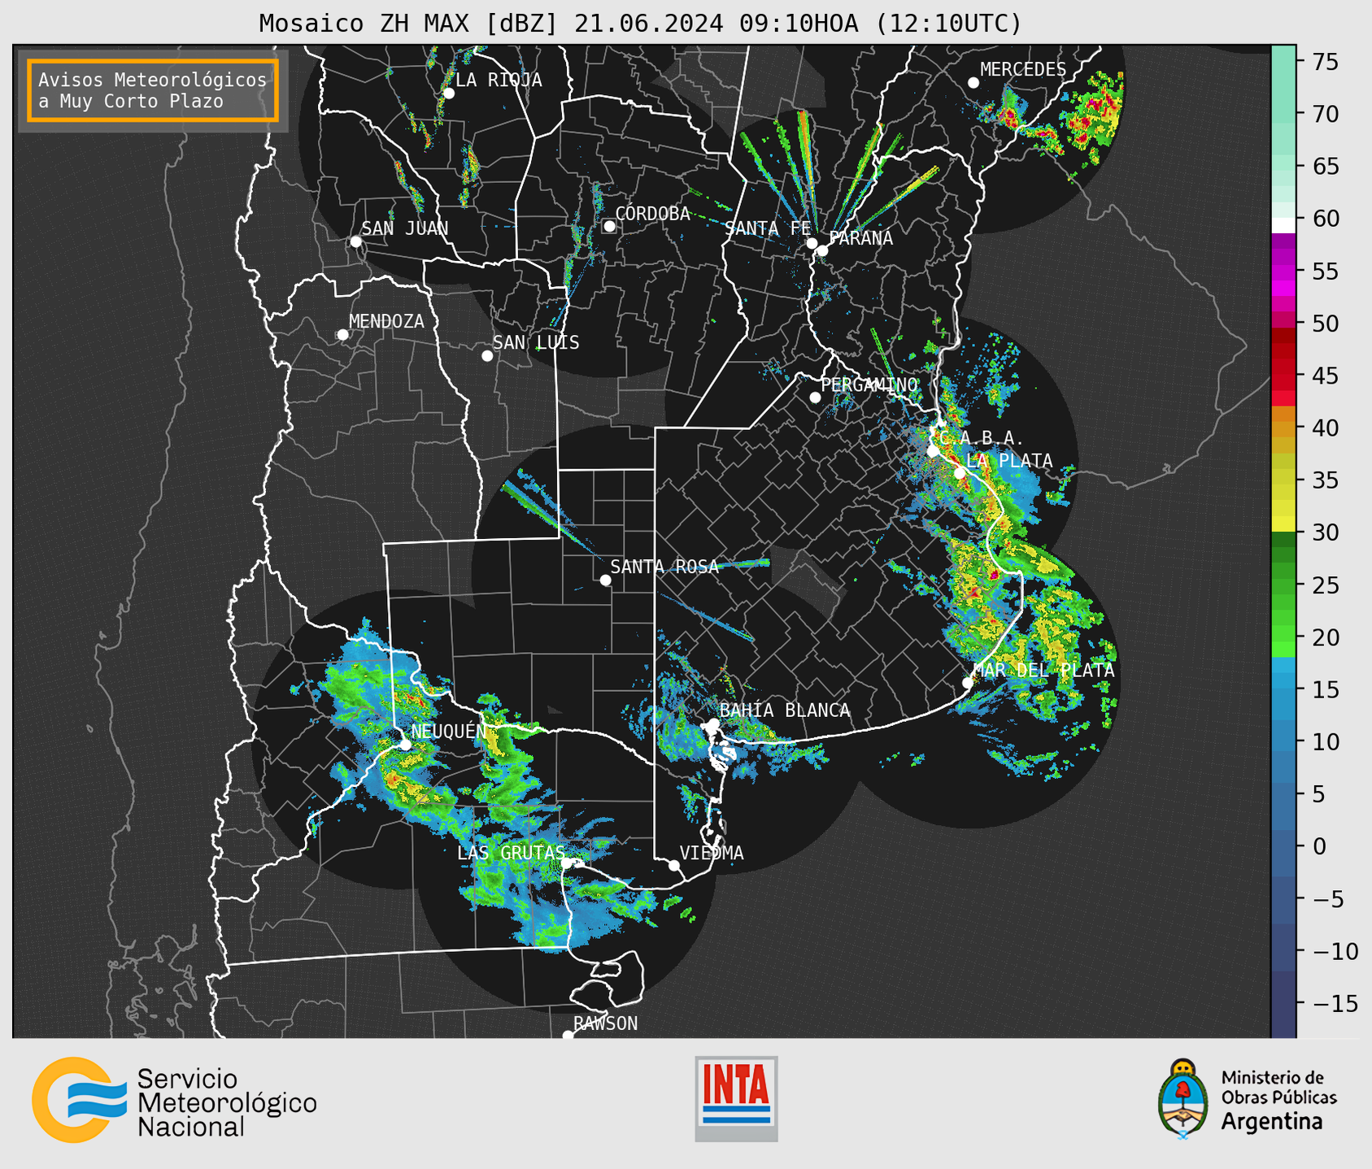Click the SAN JUAN label text
The width and height of the screenshot is (1372, 1169).
[x=405, y=228]
